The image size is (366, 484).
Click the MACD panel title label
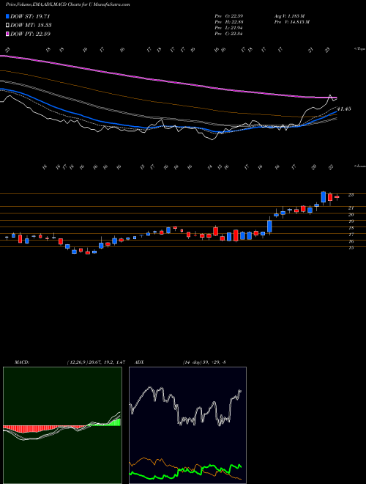(21, 362)
